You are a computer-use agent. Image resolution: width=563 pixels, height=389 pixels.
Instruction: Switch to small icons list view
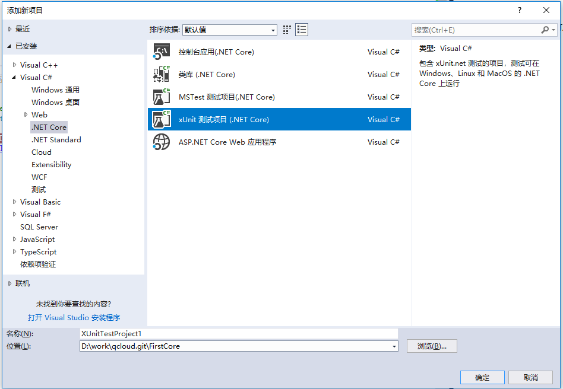[x=302, y=30]
